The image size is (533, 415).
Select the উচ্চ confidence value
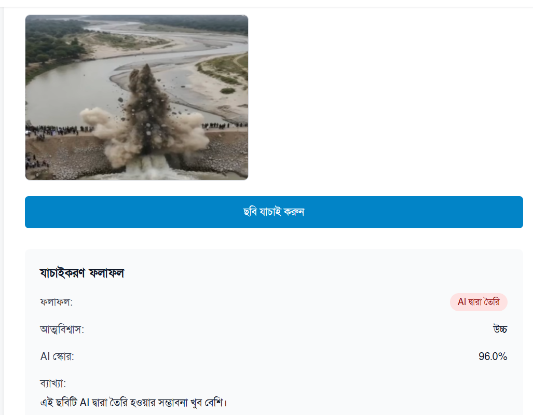500,329
